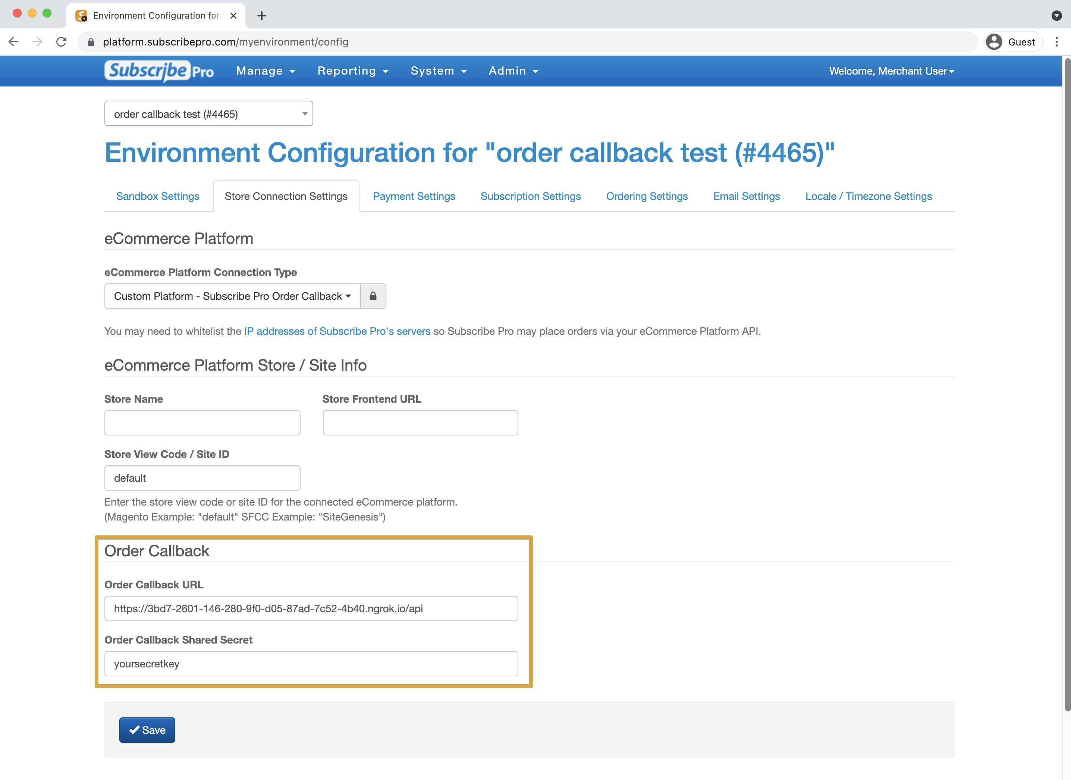1071x780 pixels.
Task: Open Chrome's three-dot menu
Action: [1057, 41]
